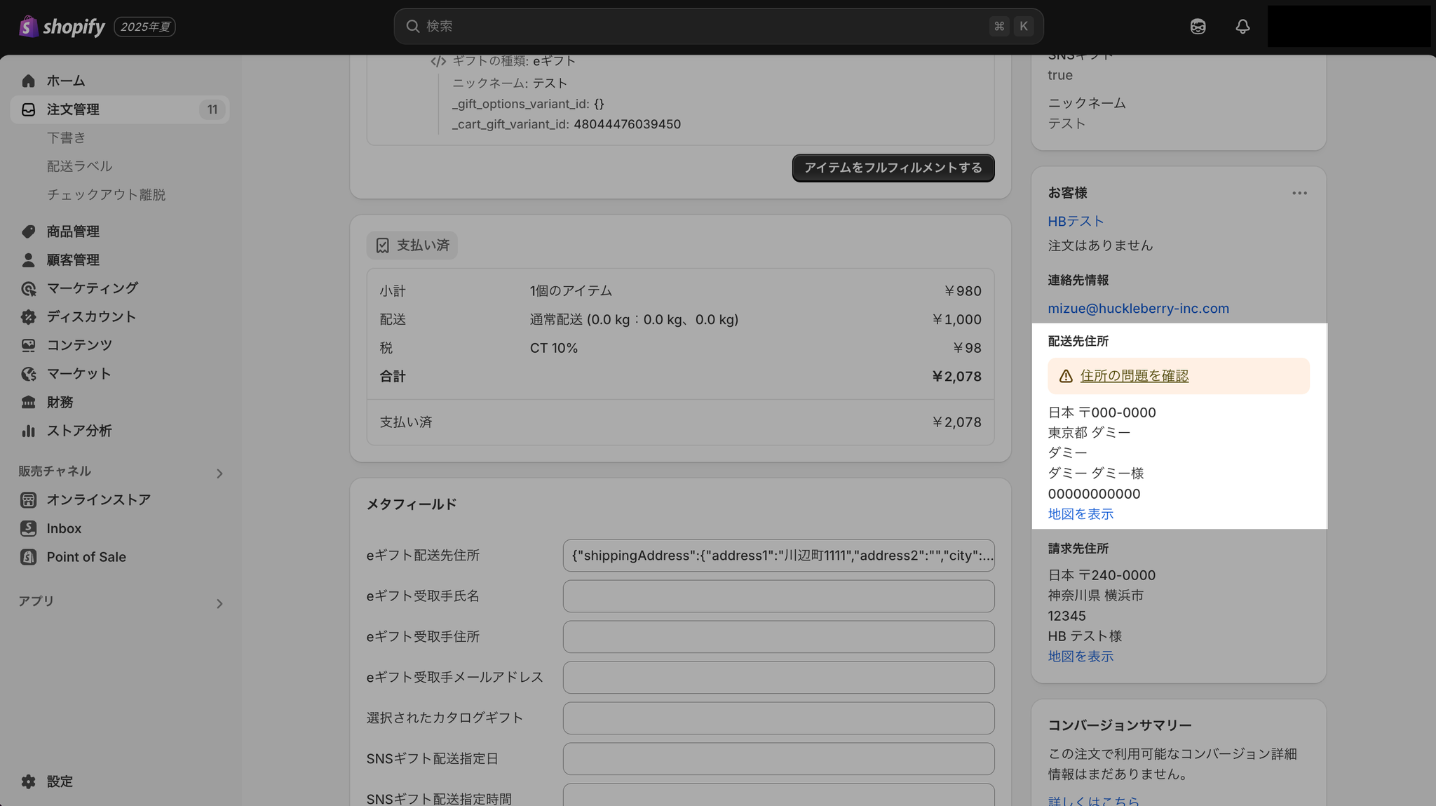Click the eギフト受取手氏名 input field
Screen dimensions: 1436x806
click(x=778, y=596)
